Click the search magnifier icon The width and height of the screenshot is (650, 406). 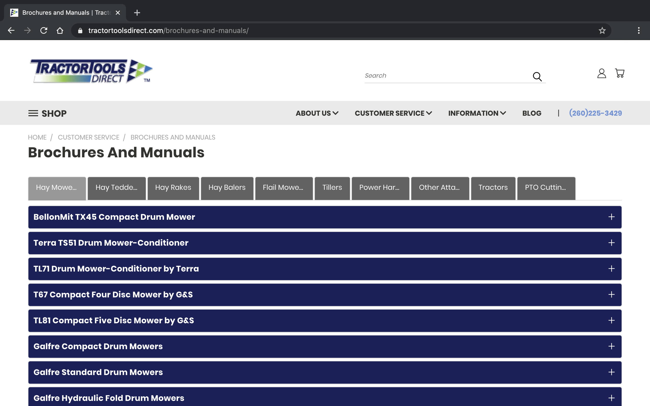point(537,76)
